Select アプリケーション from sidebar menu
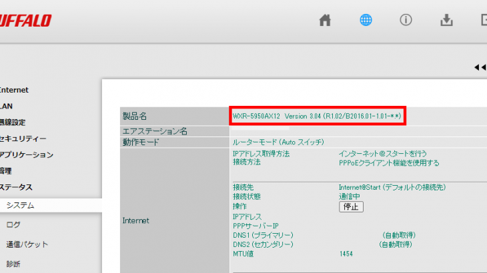The height and width of the screenshot is (273, 487). pyautogui.click(x=26, y=155)
